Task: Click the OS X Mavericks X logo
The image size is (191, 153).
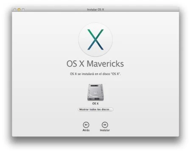Action: tap(95, 40)
